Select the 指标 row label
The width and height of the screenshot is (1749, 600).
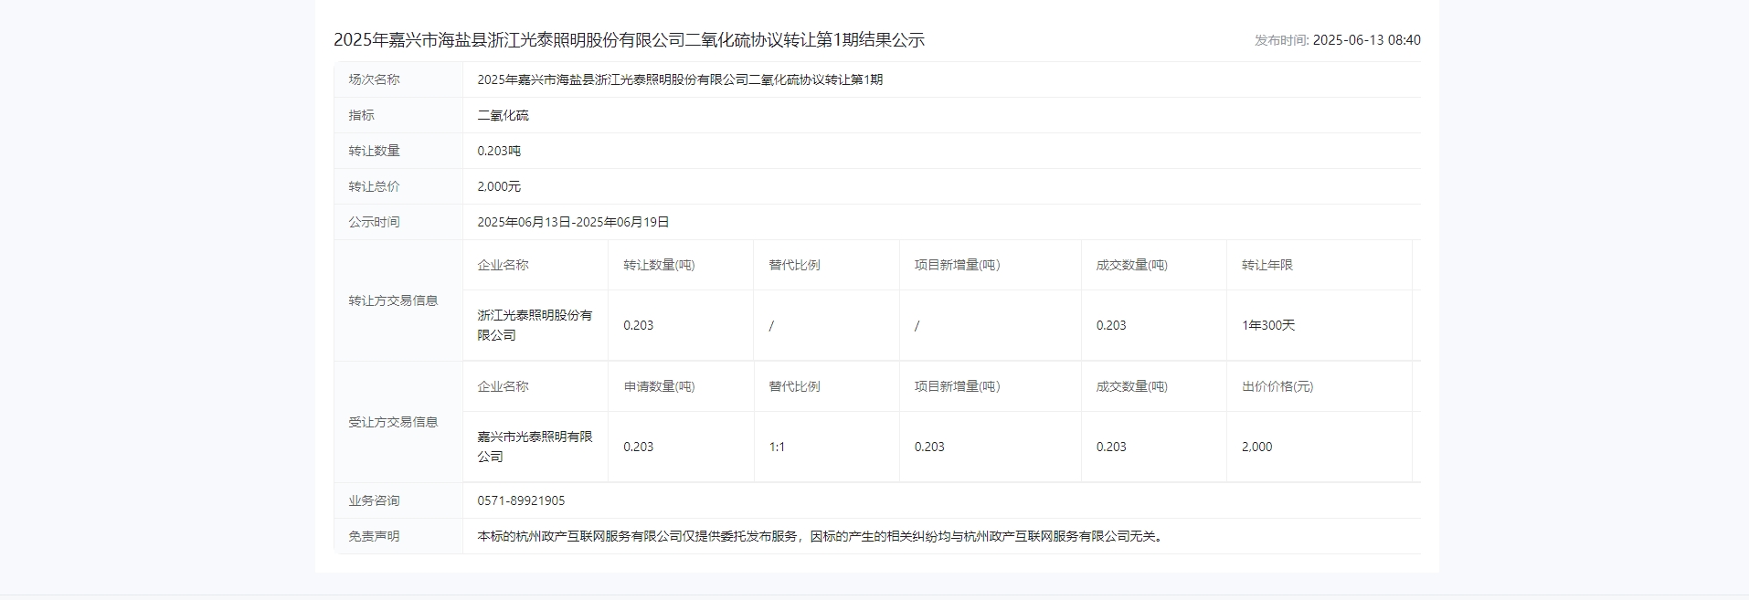[x=361, y=115]
